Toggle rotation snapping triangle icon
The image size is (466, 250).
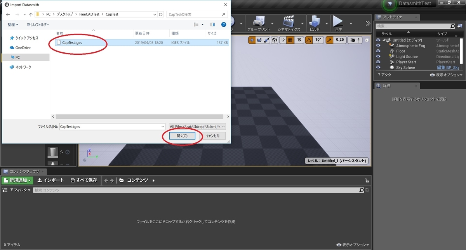pos(309,40)
